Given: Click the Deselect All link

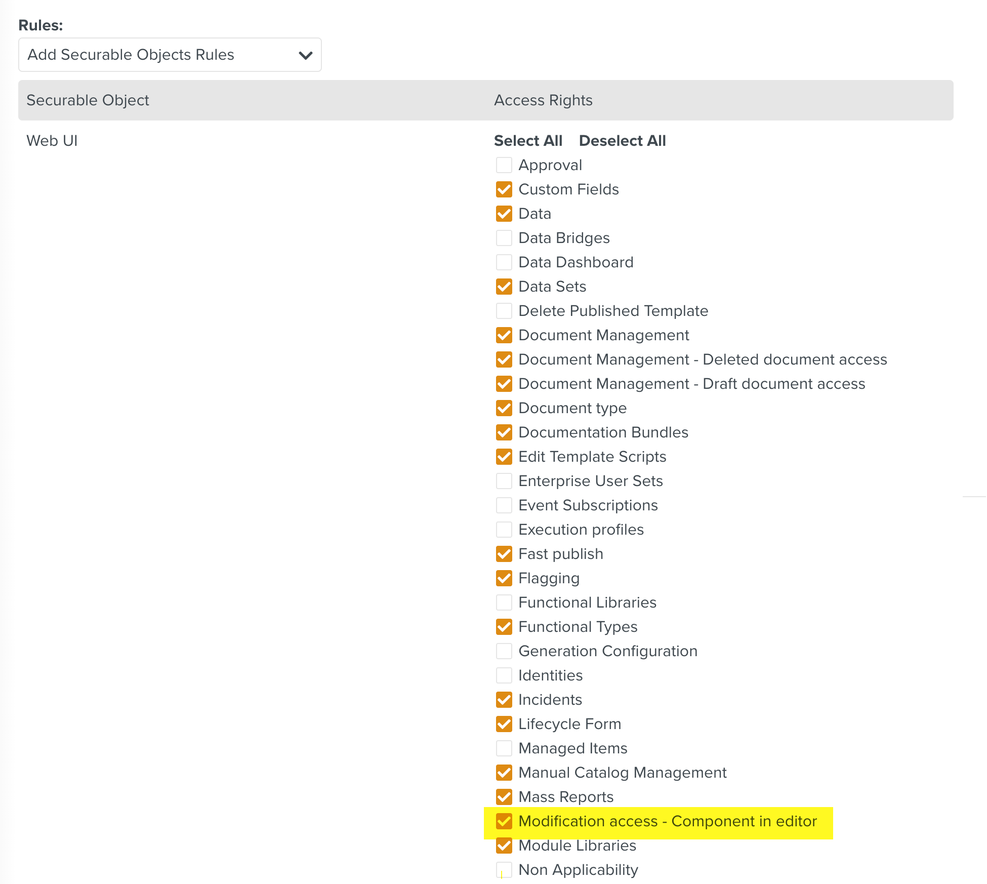Looking at the screenshot, I should (622, 141).
